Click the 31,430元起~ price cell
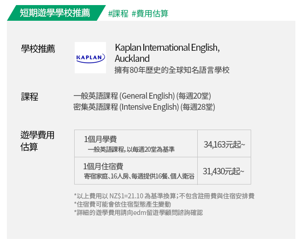This screenshot has height=244, width=300. 224,171
